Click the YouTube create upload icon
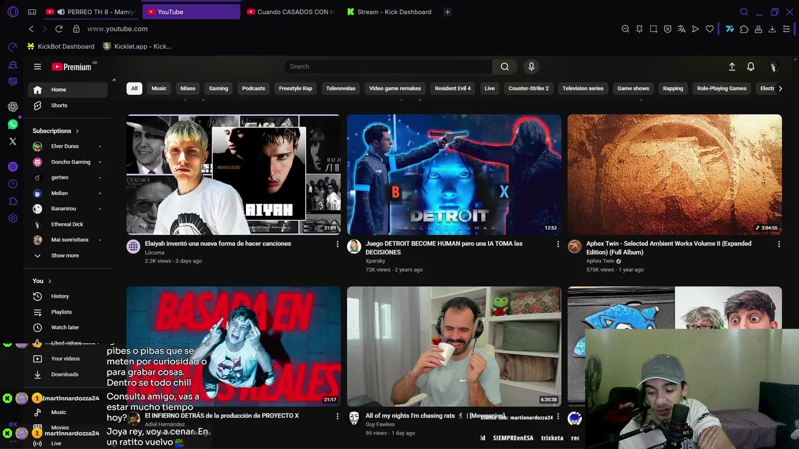Viewport: 799px width, 449px height. [x=732, y=67]
